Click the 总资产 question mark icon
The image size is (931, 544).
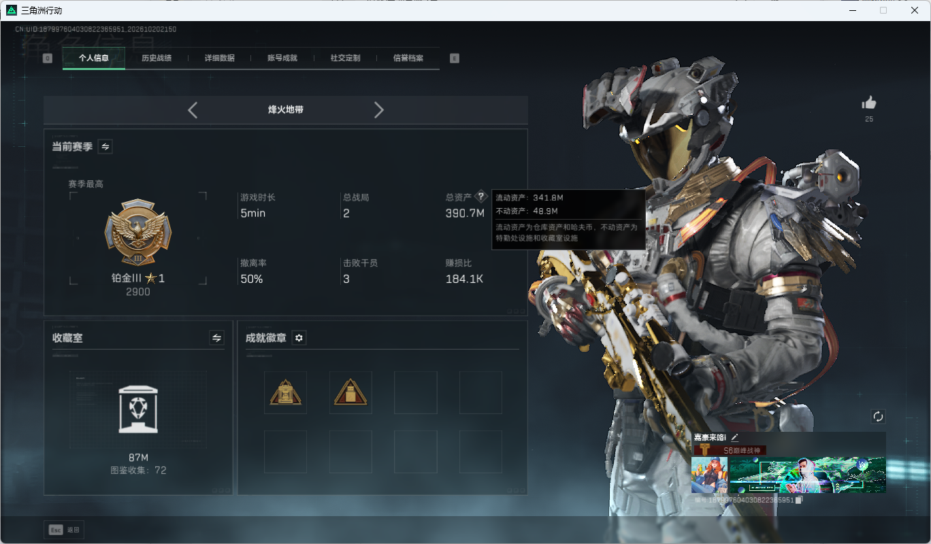click(481, 197)
